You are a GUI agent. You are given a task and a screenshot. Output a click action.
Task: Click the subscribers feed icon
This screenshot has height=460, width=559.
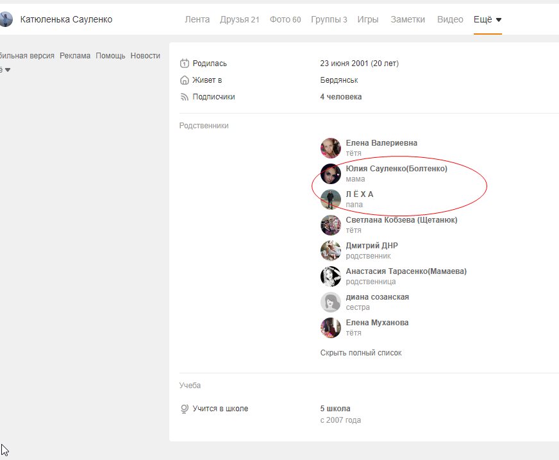(185, 97)
